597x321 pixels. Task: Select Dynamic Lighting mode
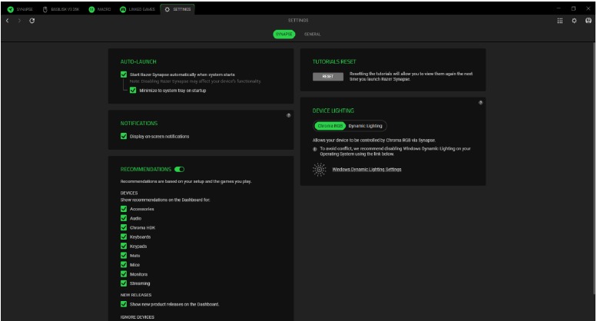(x=366, y=126)
